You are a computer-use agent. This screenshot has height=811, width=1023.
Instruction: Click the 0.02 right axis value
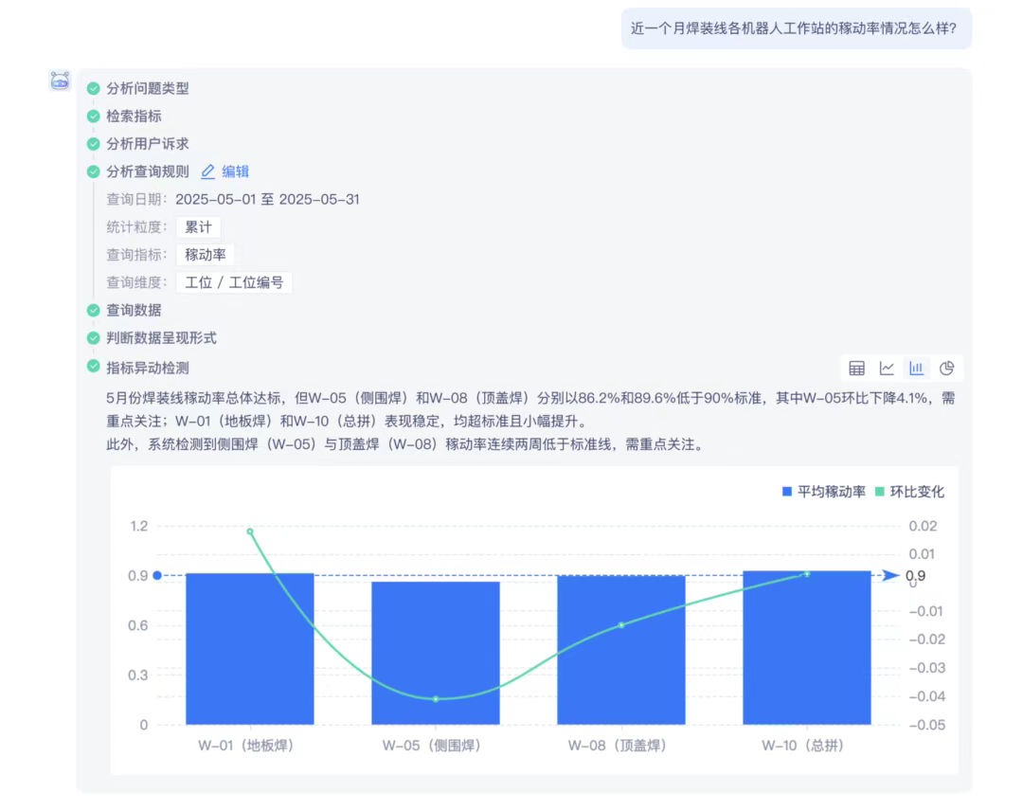click(x=924, y=526)
